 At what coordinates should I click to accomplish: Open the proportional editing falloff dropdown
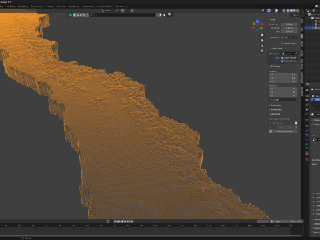point(135,11)
